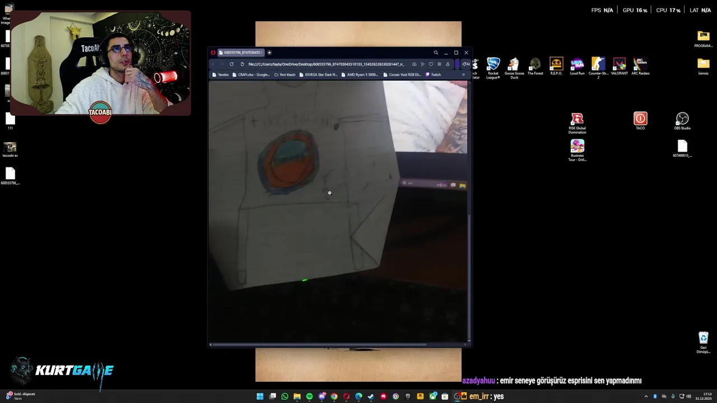Open the Yeni klasör bookmarks folder
Viewport: 717px width, 403px height.
[x=285, y=74]
